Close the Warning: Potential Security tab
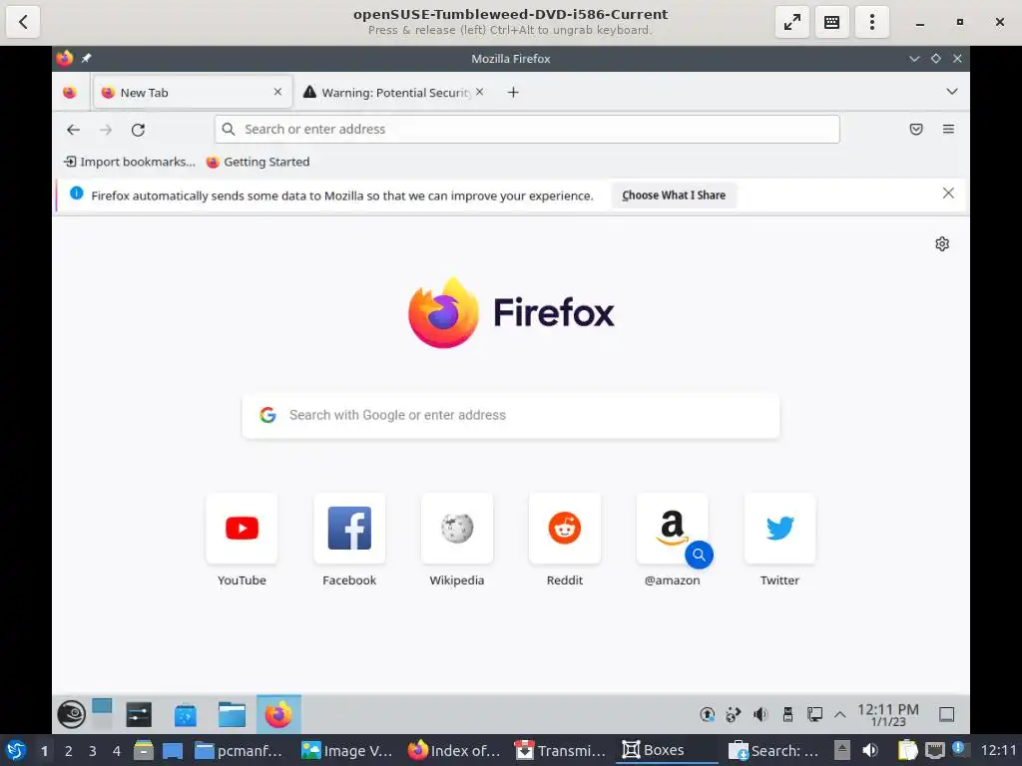This screenshot has width=1022, height=766. pyautogui.click(x=480, y=92)
